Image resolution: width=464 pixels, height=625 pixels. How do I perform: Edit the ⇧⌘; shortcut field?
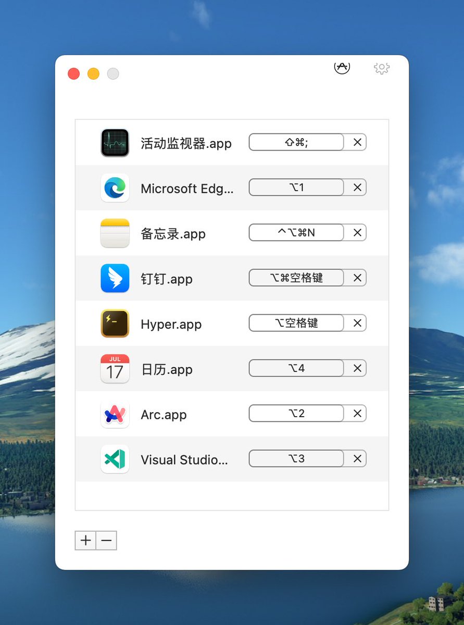[x=296, y=142]
